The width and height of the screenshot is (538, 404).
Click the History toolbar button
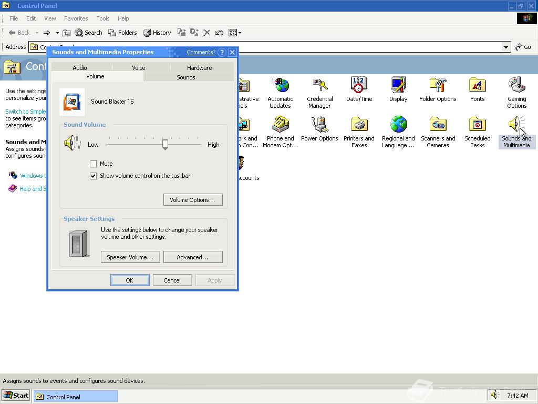coord(157,33)
